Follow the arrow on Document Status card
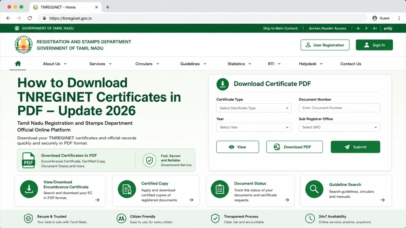 click(x=287, y=200)
